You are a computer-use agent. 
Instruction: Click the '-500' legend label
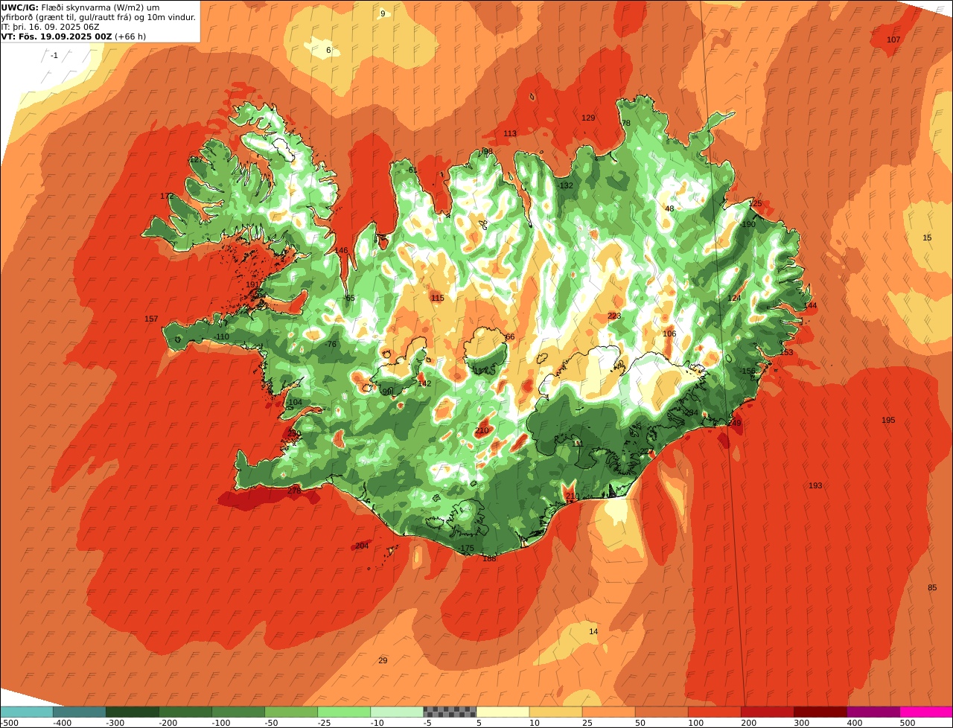pos(10,723)
